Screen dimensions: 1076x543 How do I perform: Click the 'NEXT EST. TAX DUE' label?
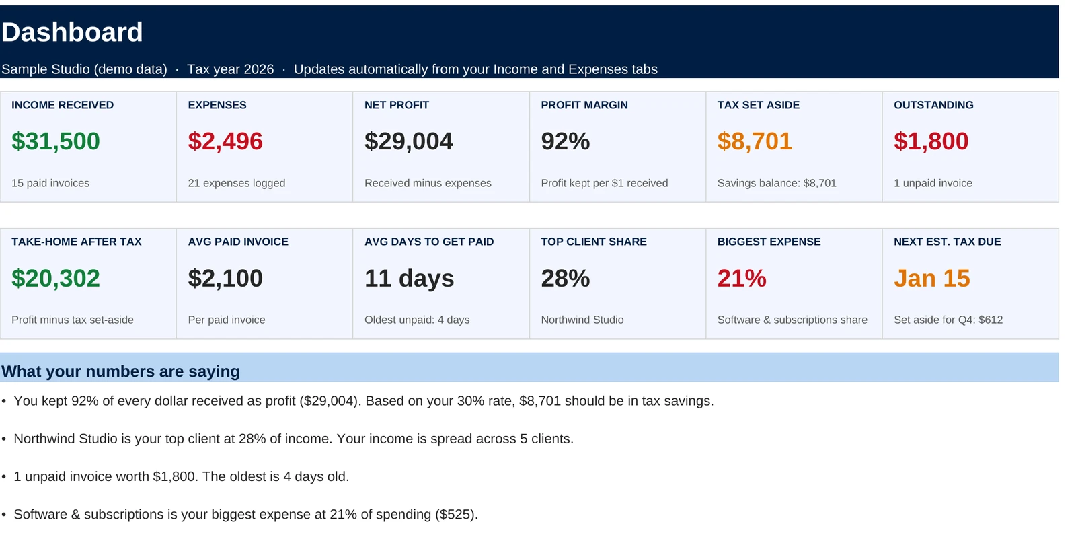click(x=948, y=242)
